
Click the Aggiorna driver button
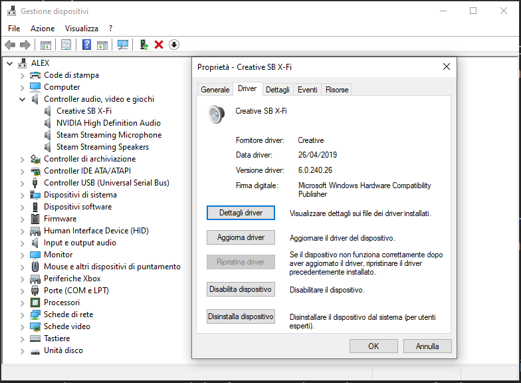241,237
